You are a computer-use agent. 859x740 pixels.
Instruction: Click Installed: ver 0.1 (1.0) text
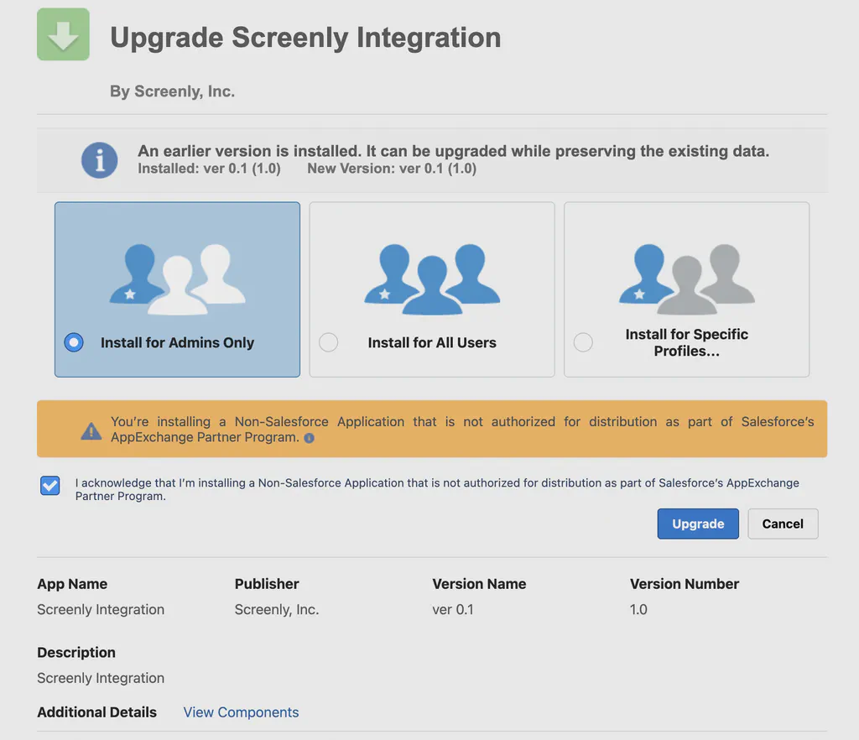(209, 168)
